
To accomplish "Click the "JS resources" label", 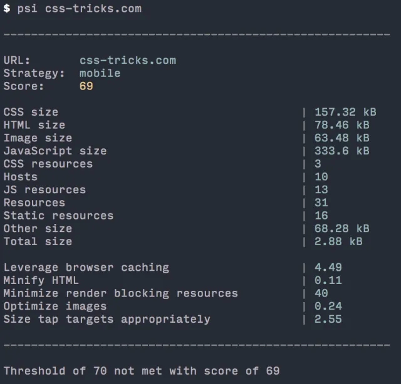I will [x=44, y=189].
